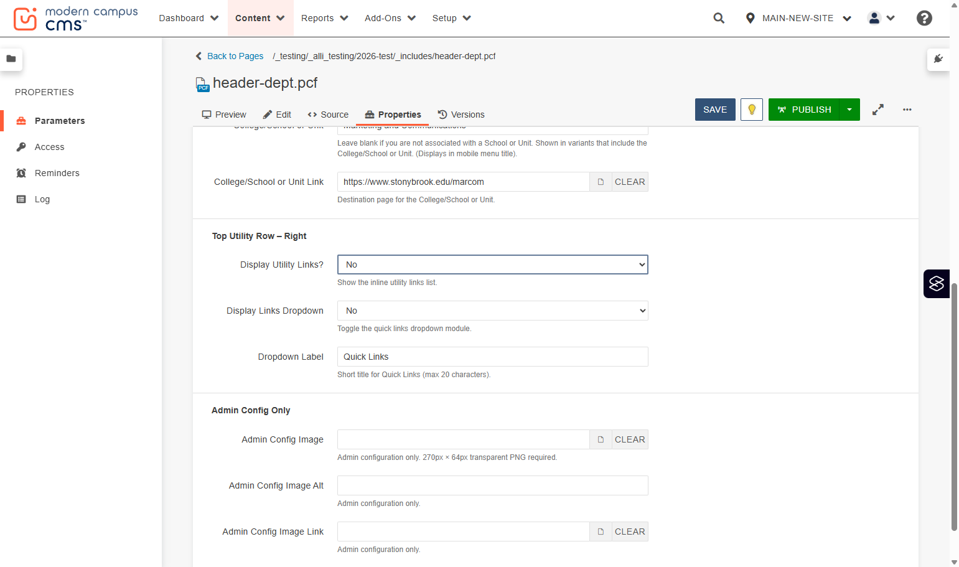Open the file navigation folder icon
This screenshot has width=959, height=567.
pyautogui.click(x=11, y=59)
